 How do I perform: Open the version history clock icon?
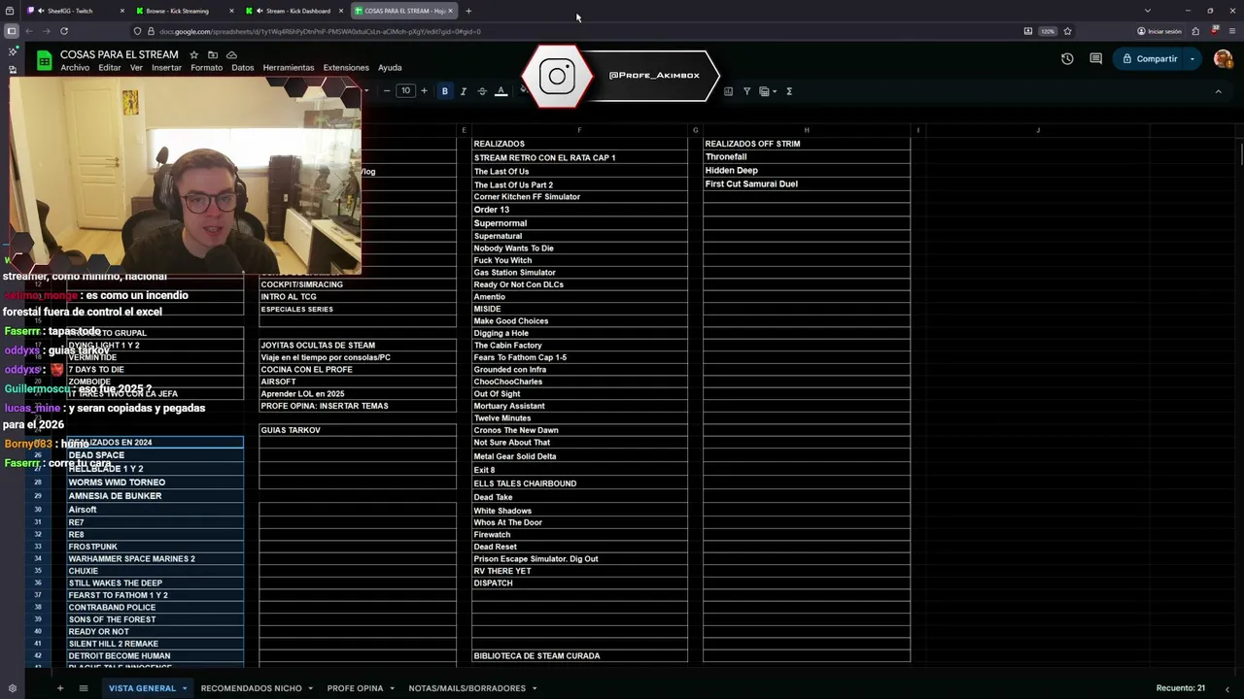point(1067,59)
